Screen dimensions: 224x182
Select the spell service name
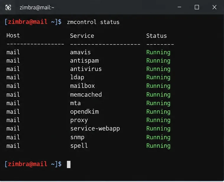tap(79, 146)
